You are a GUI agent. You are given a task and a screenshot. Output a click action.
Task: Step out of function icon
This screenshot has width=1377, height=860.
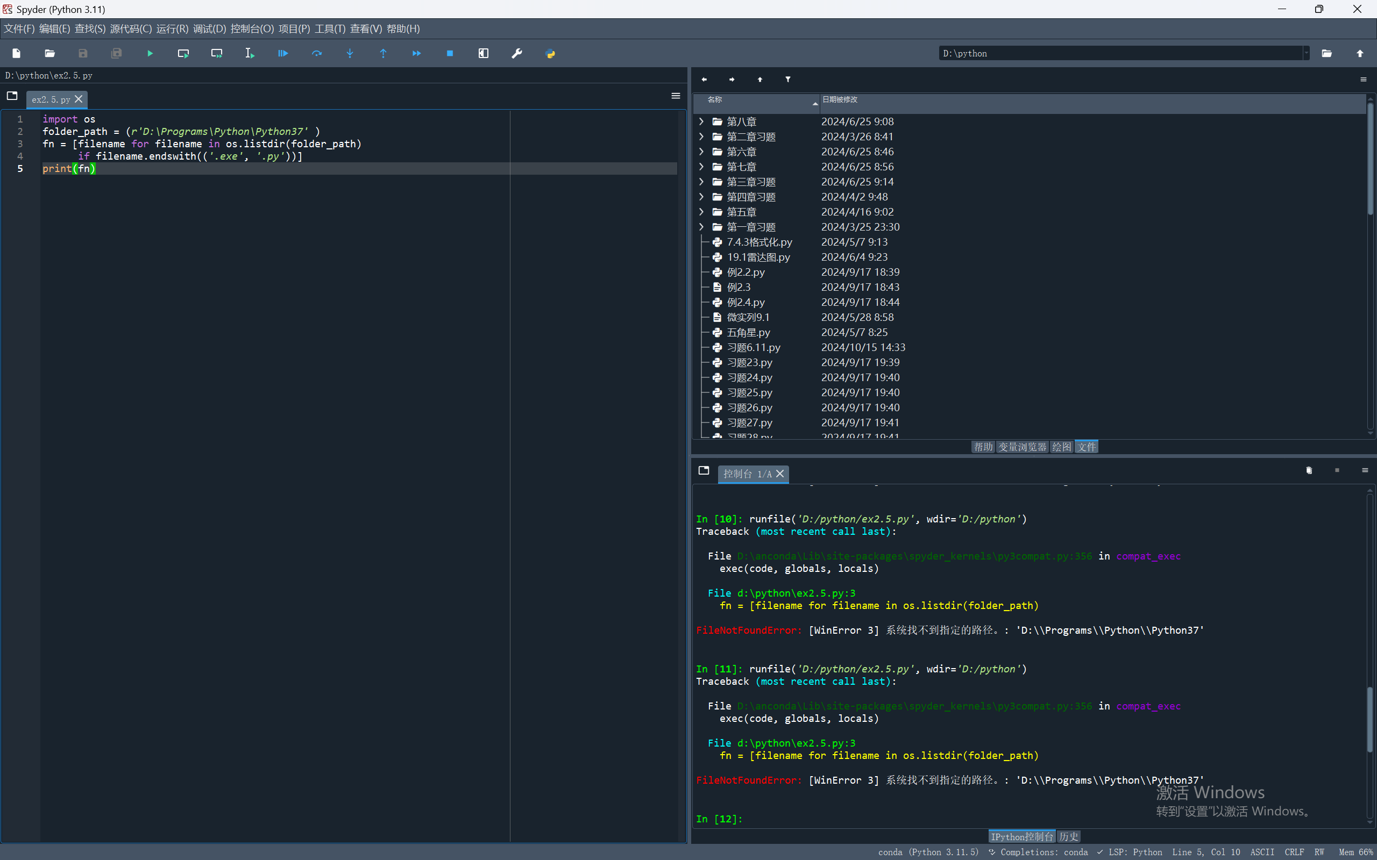click(x=383, y=53)
